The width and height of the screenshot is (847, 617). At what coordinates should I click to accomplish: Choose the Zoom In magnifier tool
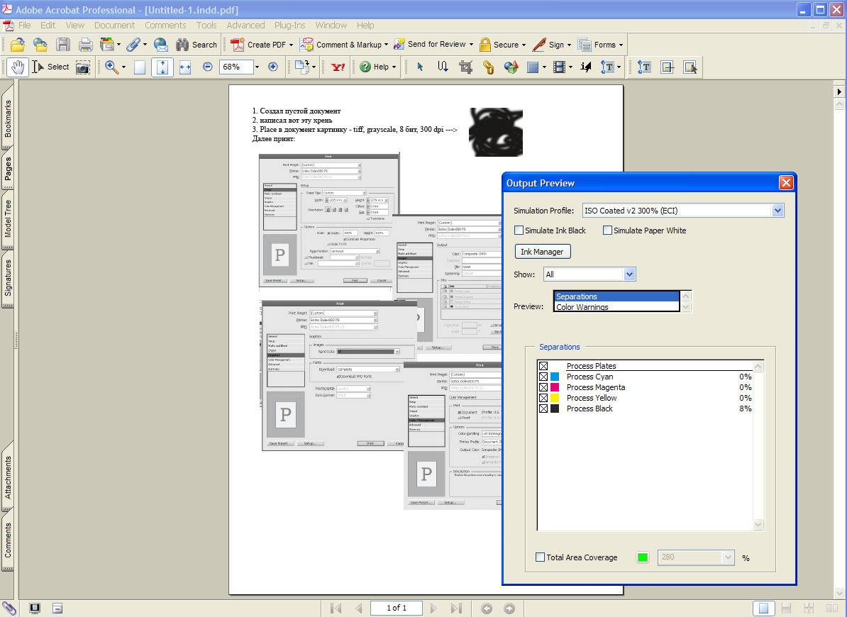point(112,67)
